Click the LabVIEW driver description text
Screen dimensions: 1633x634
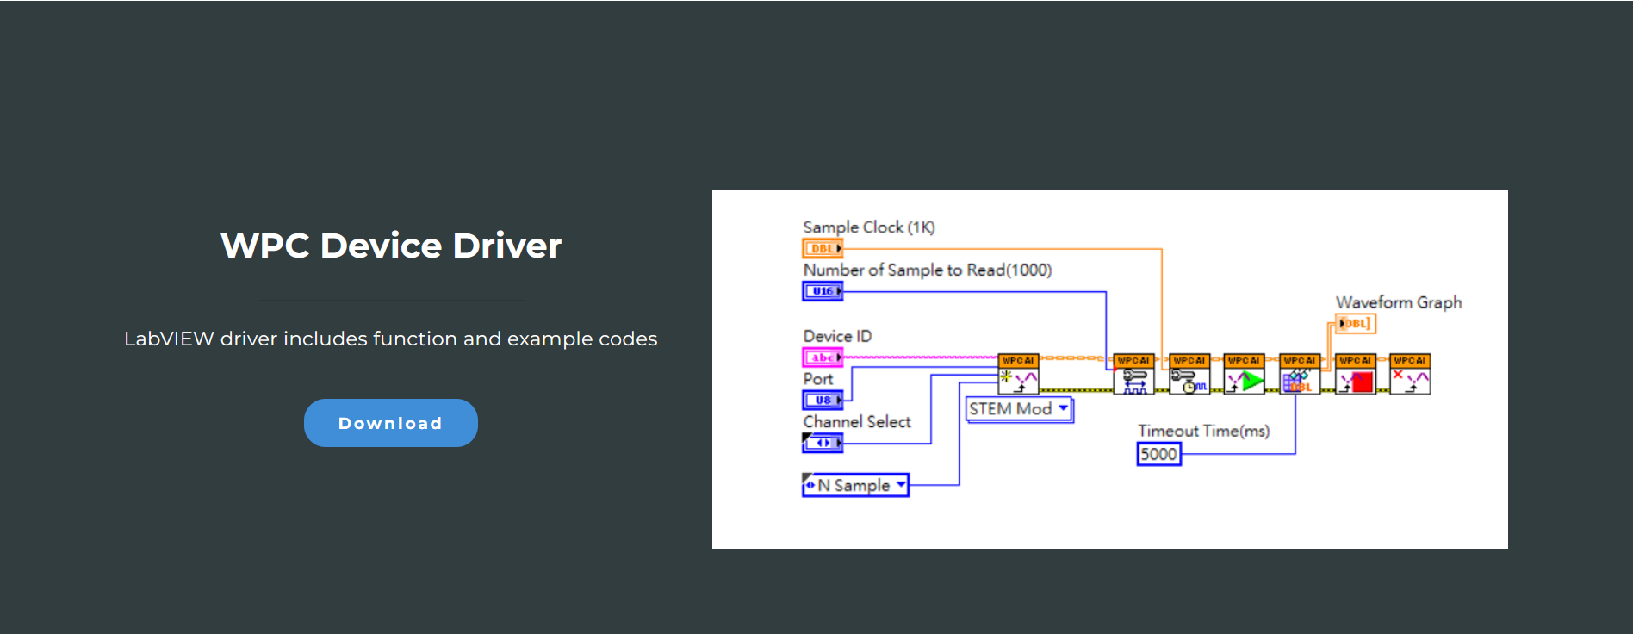390,339
